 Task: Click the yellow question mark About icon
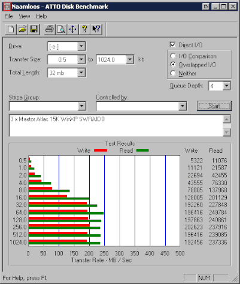click(84, 29)
